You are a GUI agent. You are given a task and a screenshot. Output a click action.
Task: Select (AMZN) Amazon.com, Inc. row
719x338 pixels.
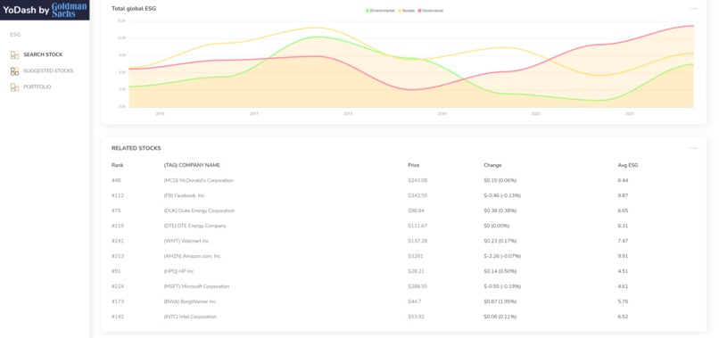coord(404,256)
